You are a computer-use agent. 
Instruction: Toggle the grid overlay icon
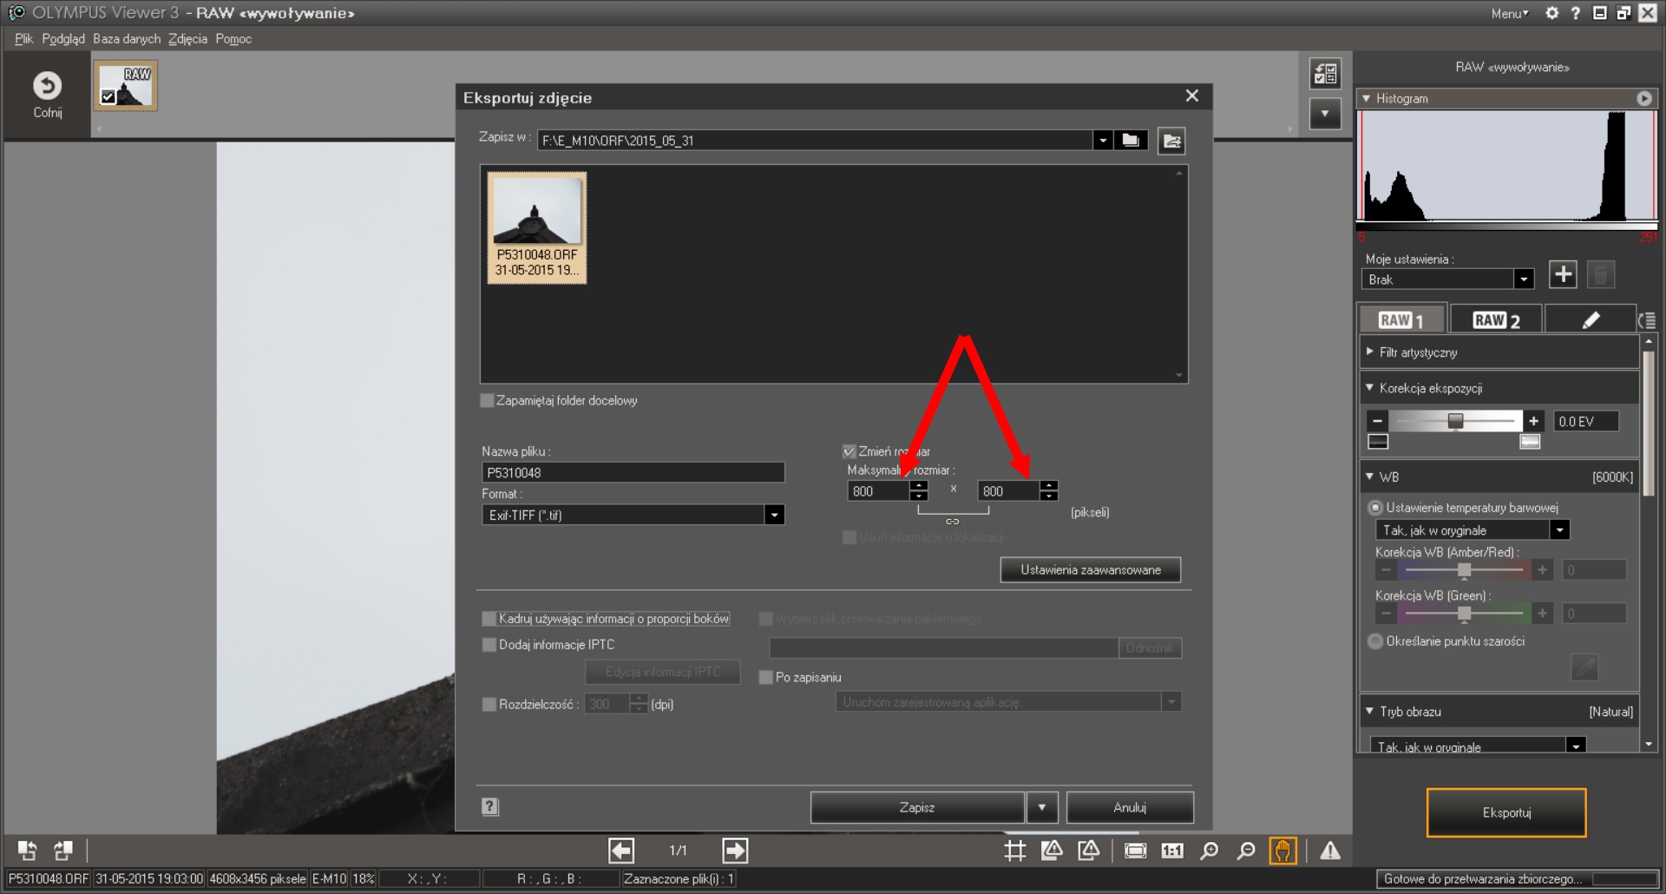[x=1014, y=851]
